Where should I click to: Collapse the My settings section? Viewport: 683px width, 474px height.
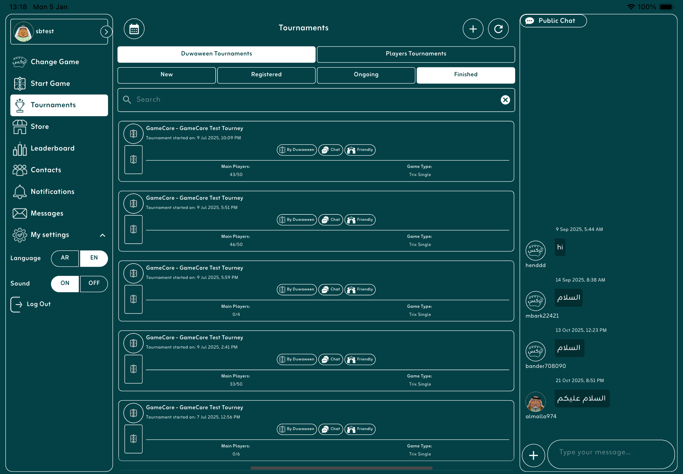coord(102,235)
